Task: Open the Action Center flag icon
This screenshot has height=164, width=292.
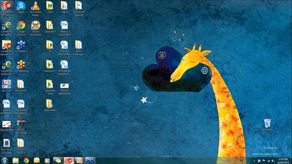Action: [x=264, y=161]
